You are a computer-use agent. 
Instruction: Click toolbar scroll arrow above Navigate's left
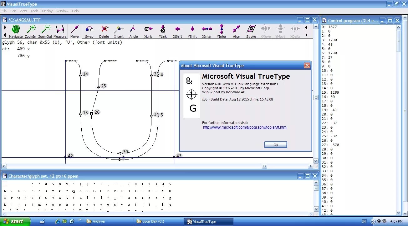(x=5, y=27)
